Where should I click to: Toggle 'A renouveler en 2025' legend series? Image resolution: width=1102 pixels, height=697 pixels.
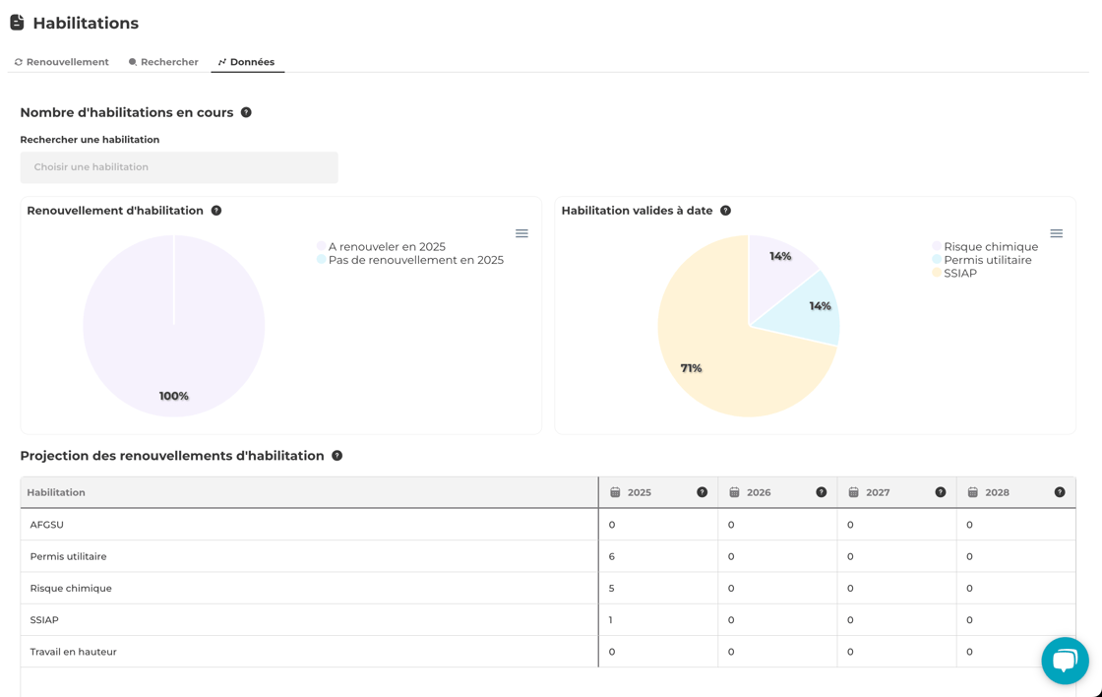pos(386,247)
